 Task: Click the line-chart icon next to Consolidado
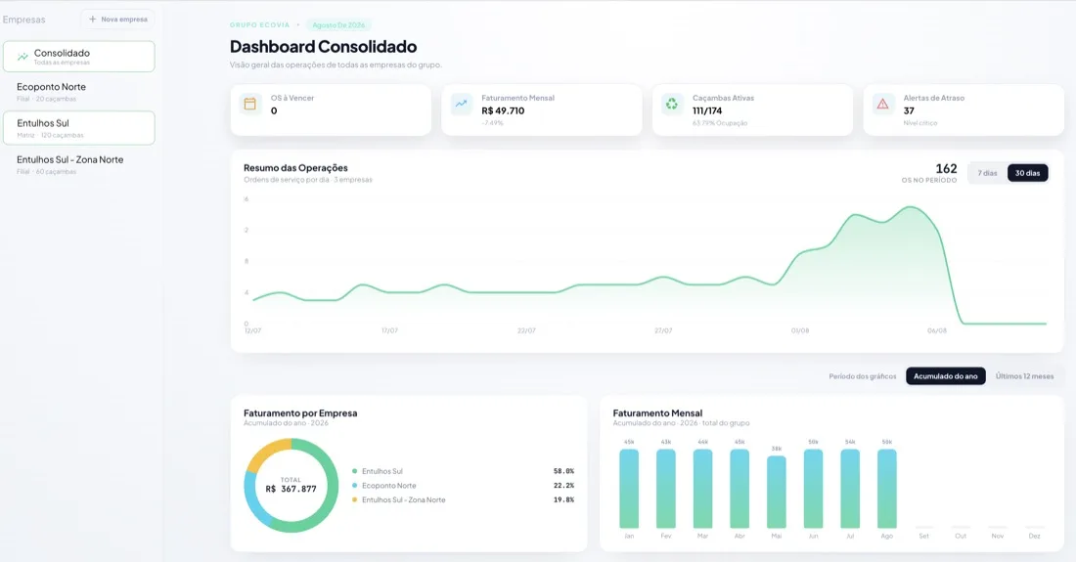[22, 57]
